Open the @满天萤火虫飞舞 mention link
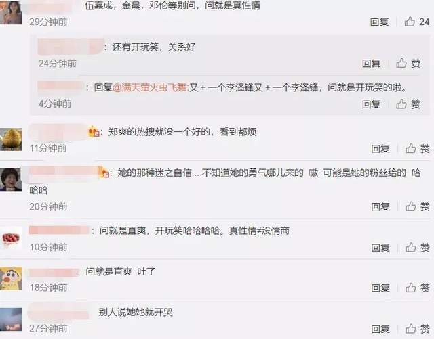The image size is (434, 339). pyautogui.click(x=150, y=87)
